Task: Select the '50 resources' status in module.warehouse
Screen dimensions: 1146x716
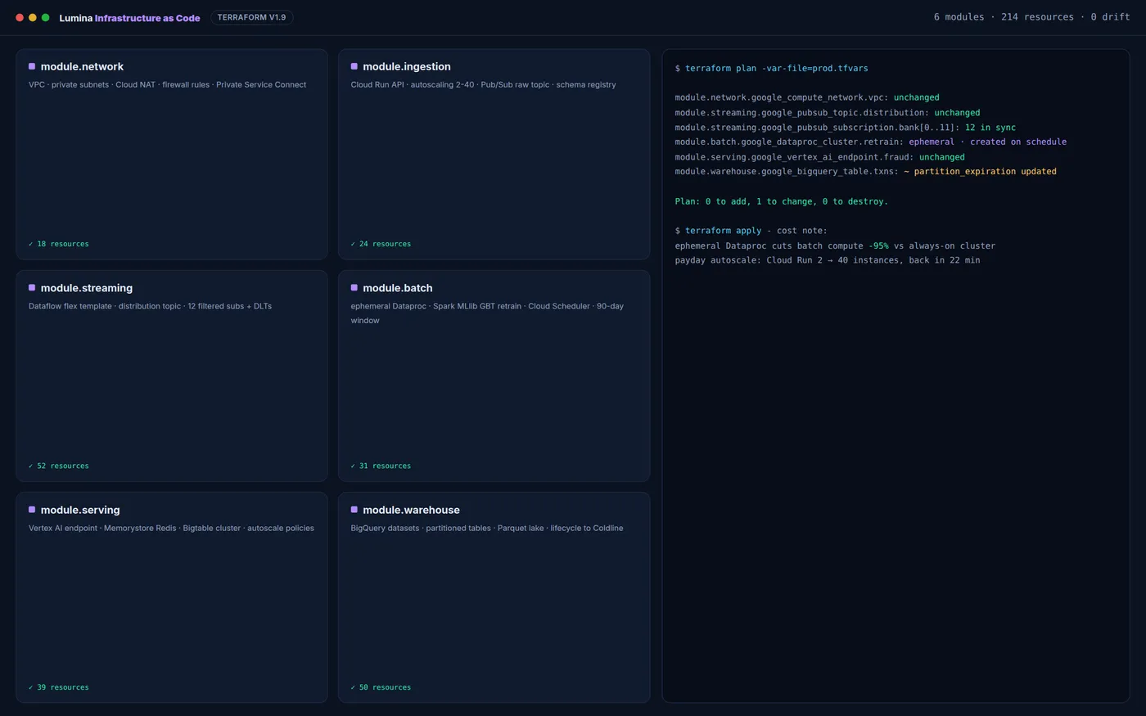Action: click(381, 687)
